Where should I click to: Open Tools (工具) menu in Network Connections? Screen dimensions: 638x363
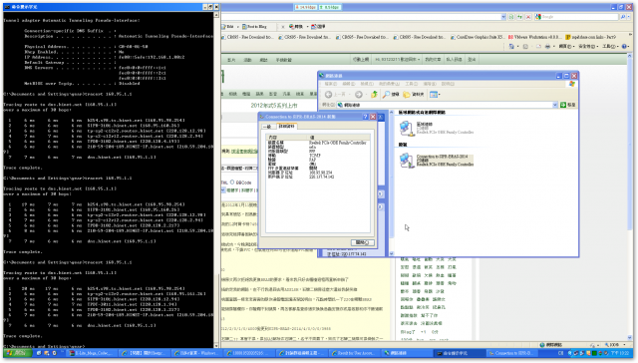(411, 84)
